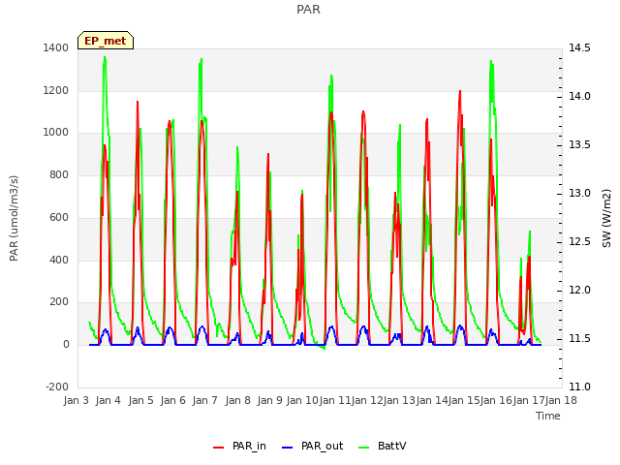This screenshot has height=465, width=620.
Task: Click the 11.5 right axis value
Action: (579, 339)
